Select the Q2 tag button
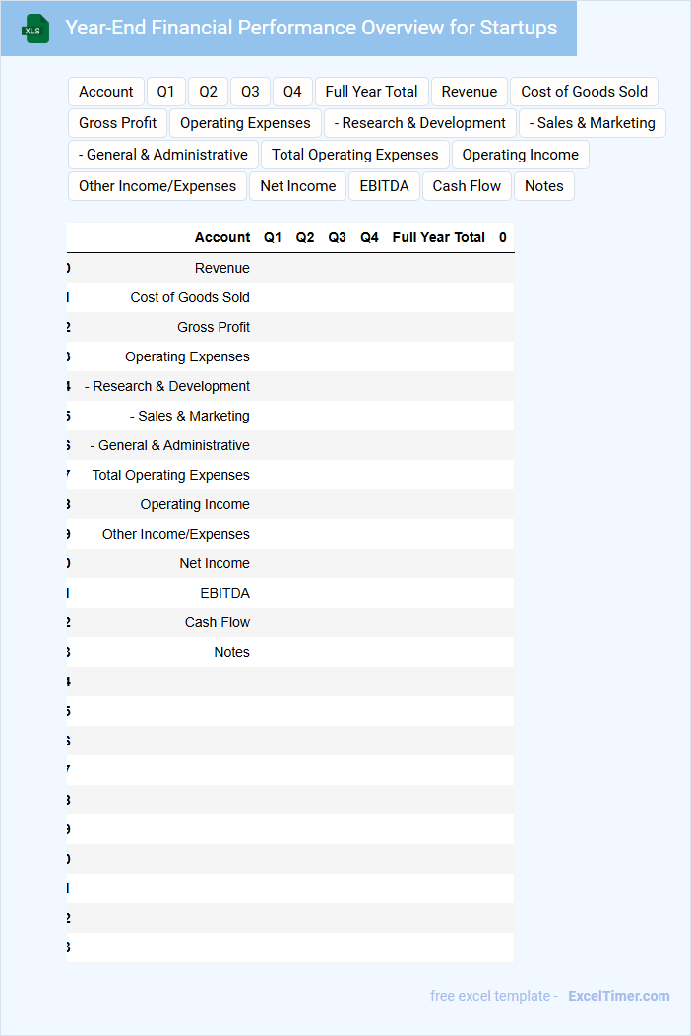Viewport: 691px width, 1036px height. [208, 92]
